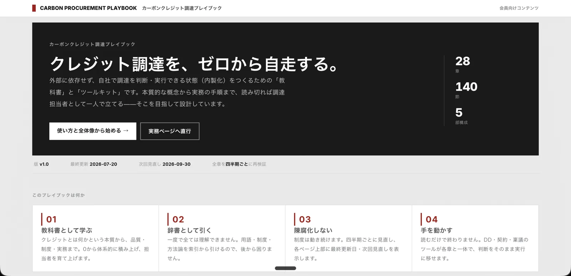This screenshot has width=571, height=276.
Task: Go to 実務ページへ直行 button
Action: tap(170, 131)
